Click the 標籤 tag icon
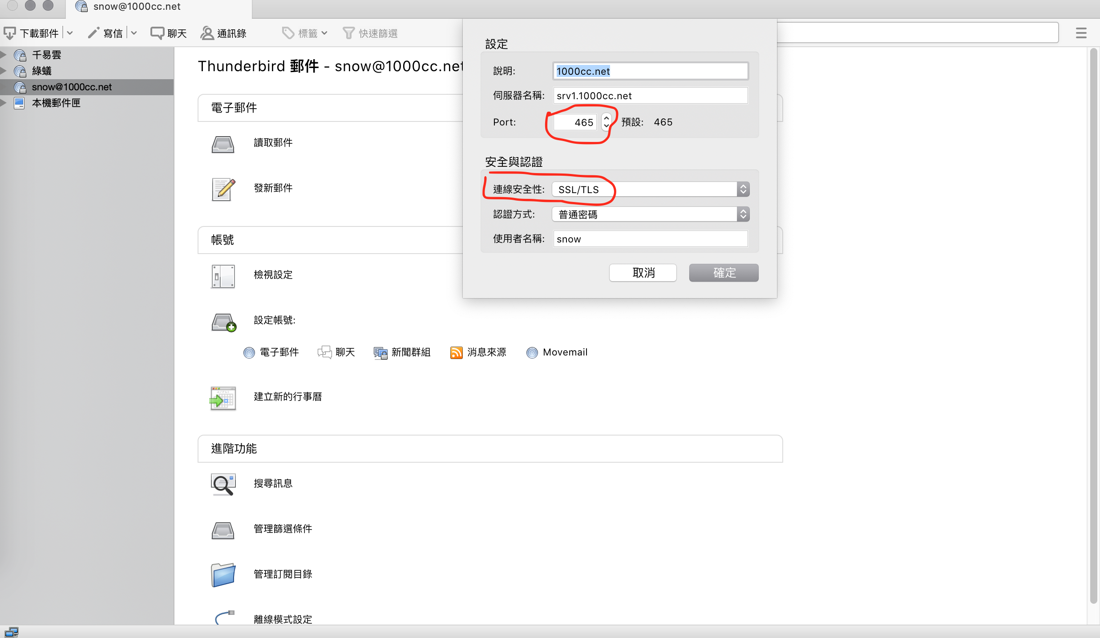The height and width of the screenshot is (638, 1100). pyautogui.click(x=288, y=33)
